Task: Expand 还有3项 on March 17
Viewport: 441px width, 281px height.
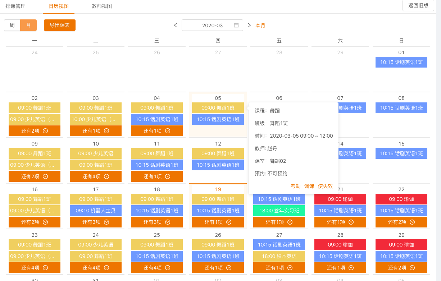Action: click(96, 222)
